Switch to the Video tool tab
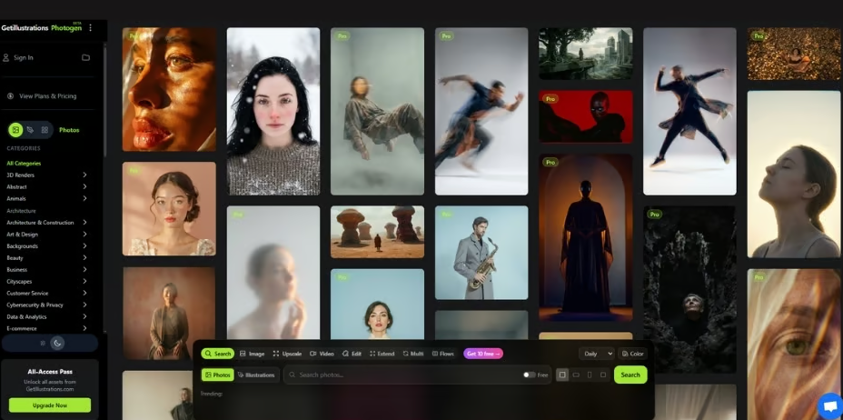843x420 pixels. pos(322,354)
